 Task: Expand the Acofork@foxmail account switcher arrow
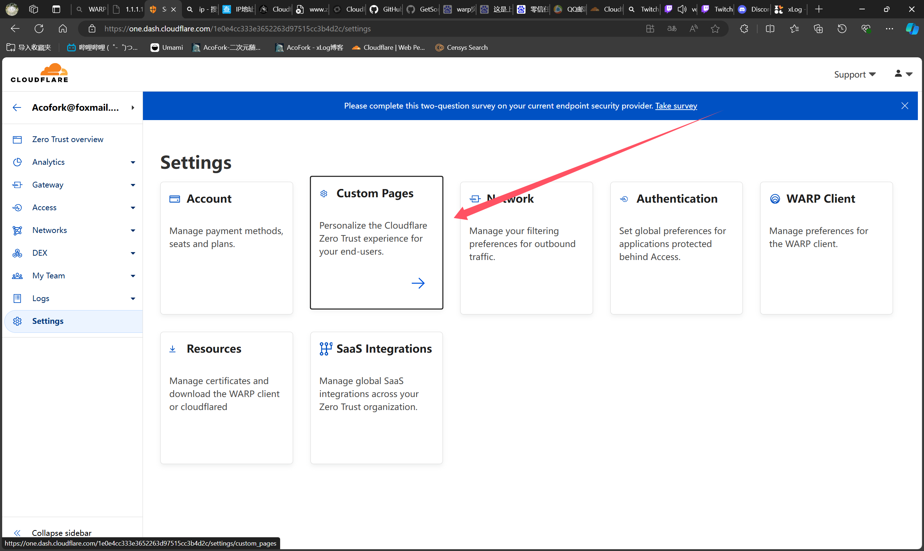(132, 108)
